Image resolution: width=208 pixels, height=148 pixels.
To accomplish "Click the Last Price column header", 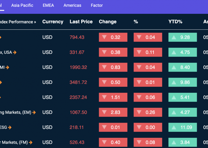I will pyautogui.click(x=81, y=22).
